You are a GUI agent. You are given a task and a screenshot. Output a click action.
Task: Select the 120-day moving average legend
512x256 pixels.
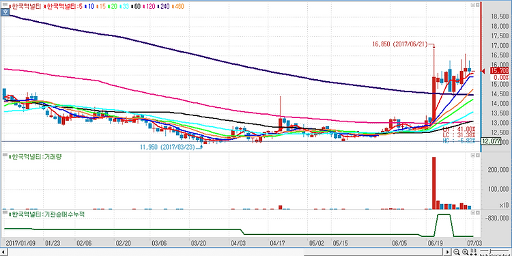(148, 6)
